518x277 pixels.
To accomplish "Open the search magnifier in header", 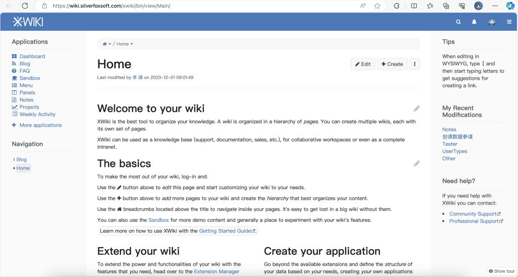I will click(x=458, y=22).
